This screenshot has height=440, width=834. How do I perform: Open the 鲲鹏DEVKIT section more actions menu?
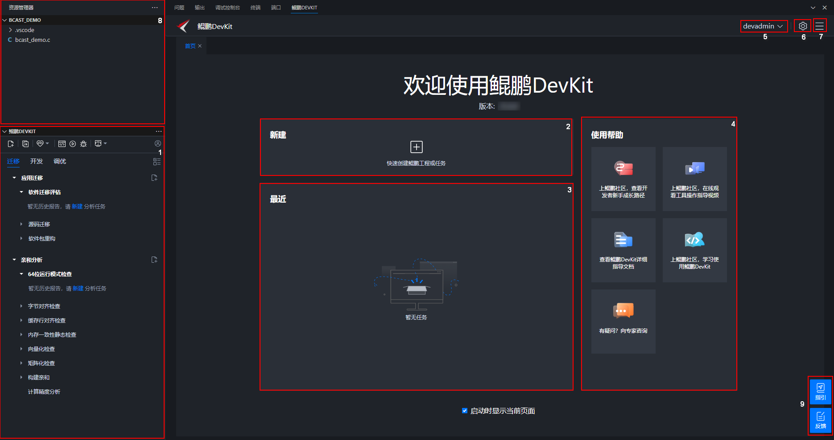[159, 131]
